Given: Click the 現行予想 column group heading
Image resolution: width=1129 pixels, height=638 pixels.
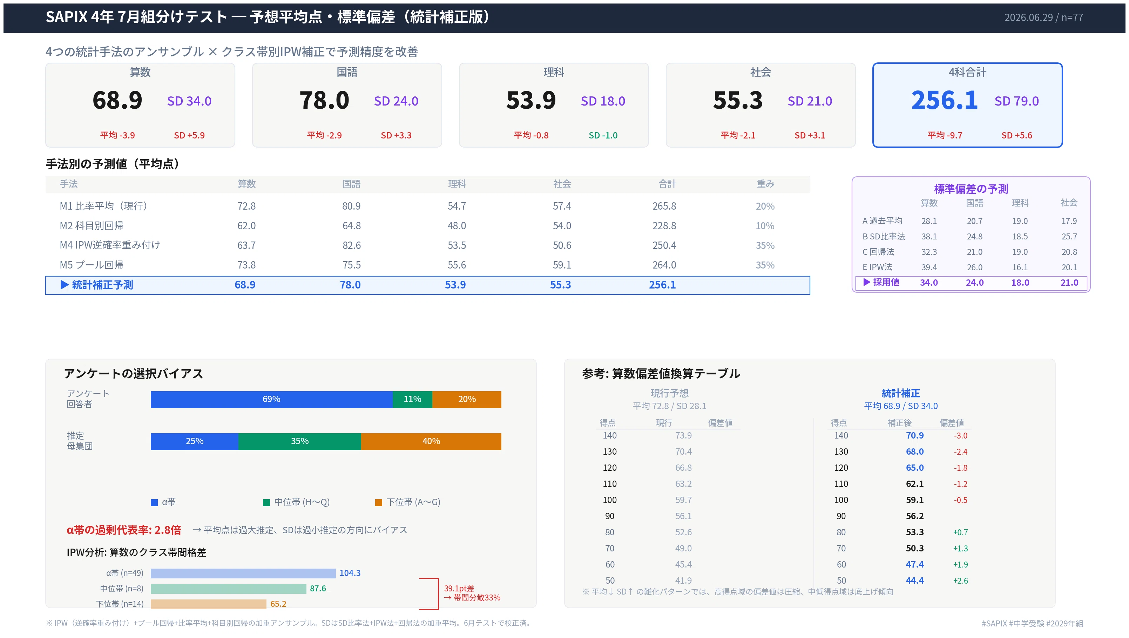Looking at the screenshot, I should [x=669, y=393].
